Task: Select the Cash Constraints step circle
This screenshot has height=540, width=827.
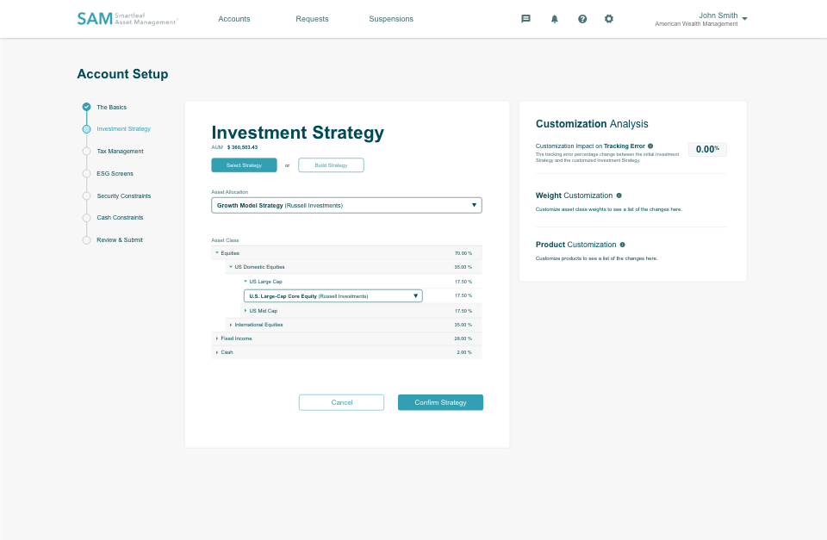Action: tap(86, 218)
